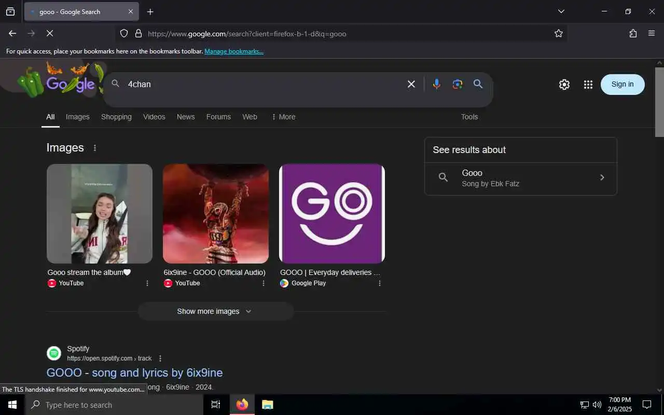Click the Gooo stream the album caption

(x=89, y=272)
